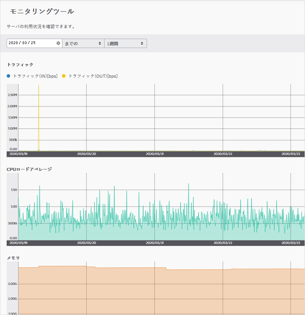Viewport: 305px width, 315px height.
Task: Click the 1.50 label on the CPU chart
Action: (x=14, y=190)
